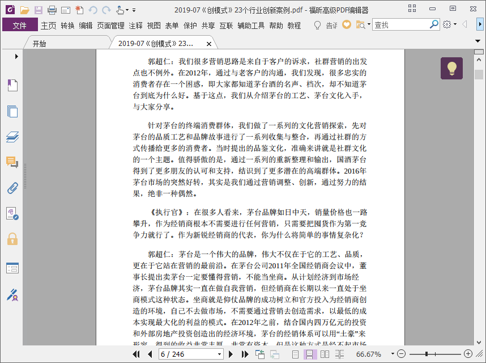Viewport: 486px width, 363px height.
Task: Click the page number field showing 6 / 246
Action: click(x=187, y=354)
